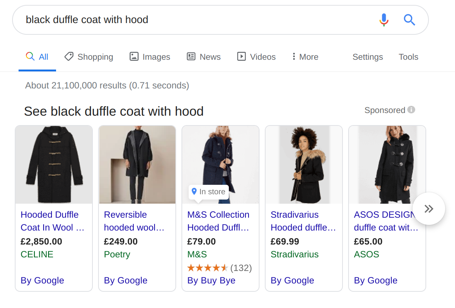The height and width of the screenshot is (308, 455).
Task: Click the In store location badge
Action: point(209,192)
